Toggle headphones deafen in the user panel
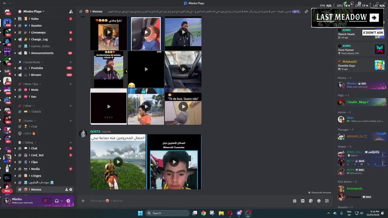The width and height of the screenshot is (388, 218). pyautogui.click(x=57, y=201)
